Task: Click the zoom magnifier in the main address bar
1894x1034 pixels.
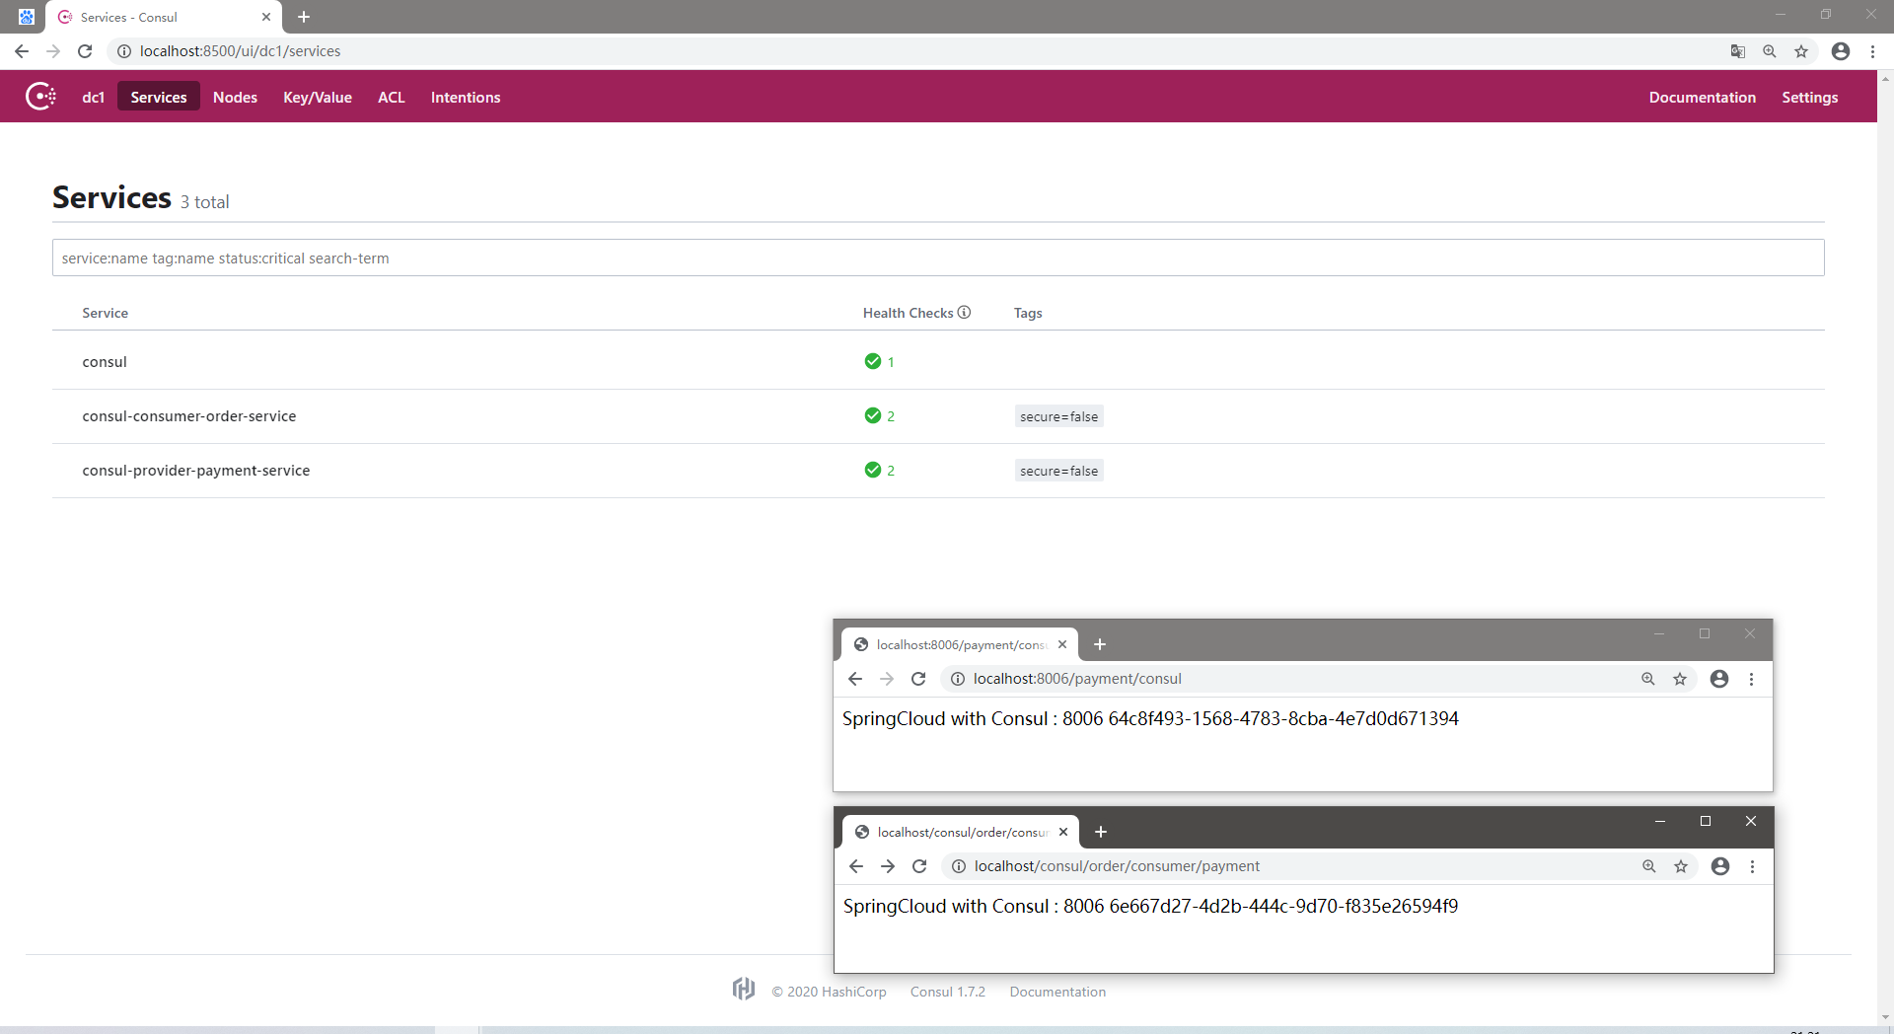Action: point(1770,51)
